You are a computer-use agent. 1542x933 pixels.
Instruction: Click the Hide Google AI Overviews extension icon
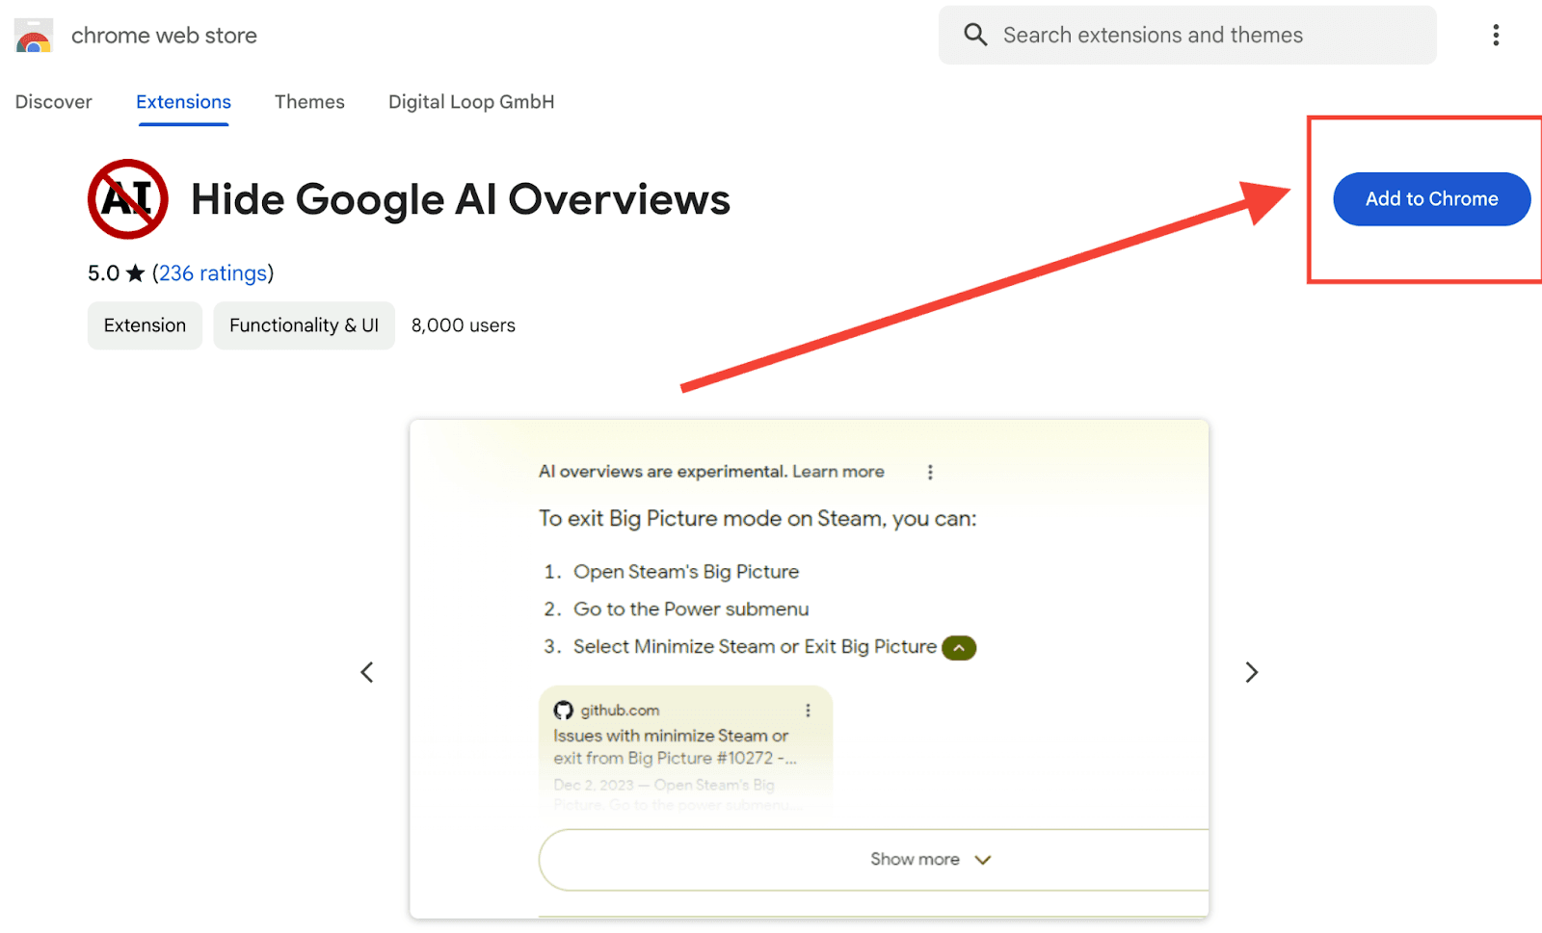coord(128,199)
